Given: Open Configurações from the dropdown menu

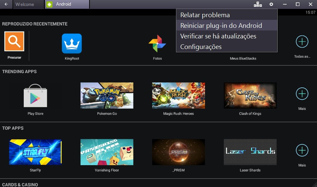Looking at the screenshot, I should pos(201,47).
